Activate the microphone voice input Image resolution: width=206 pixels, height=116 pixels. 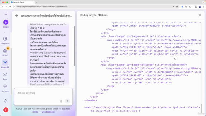click(x=61, y=101)
